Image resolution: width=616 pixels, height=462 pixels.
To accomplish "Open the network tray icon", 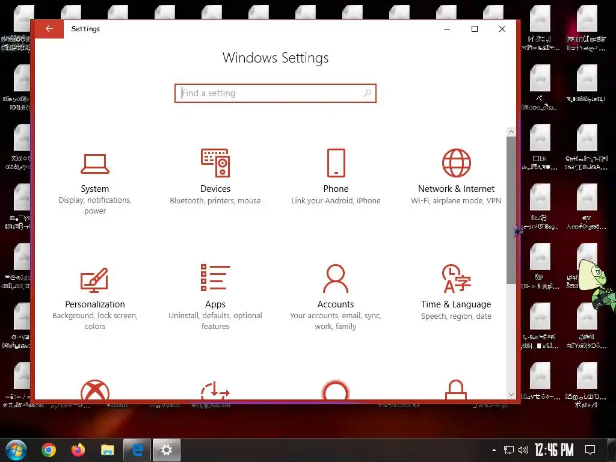I will pos(509,450).
